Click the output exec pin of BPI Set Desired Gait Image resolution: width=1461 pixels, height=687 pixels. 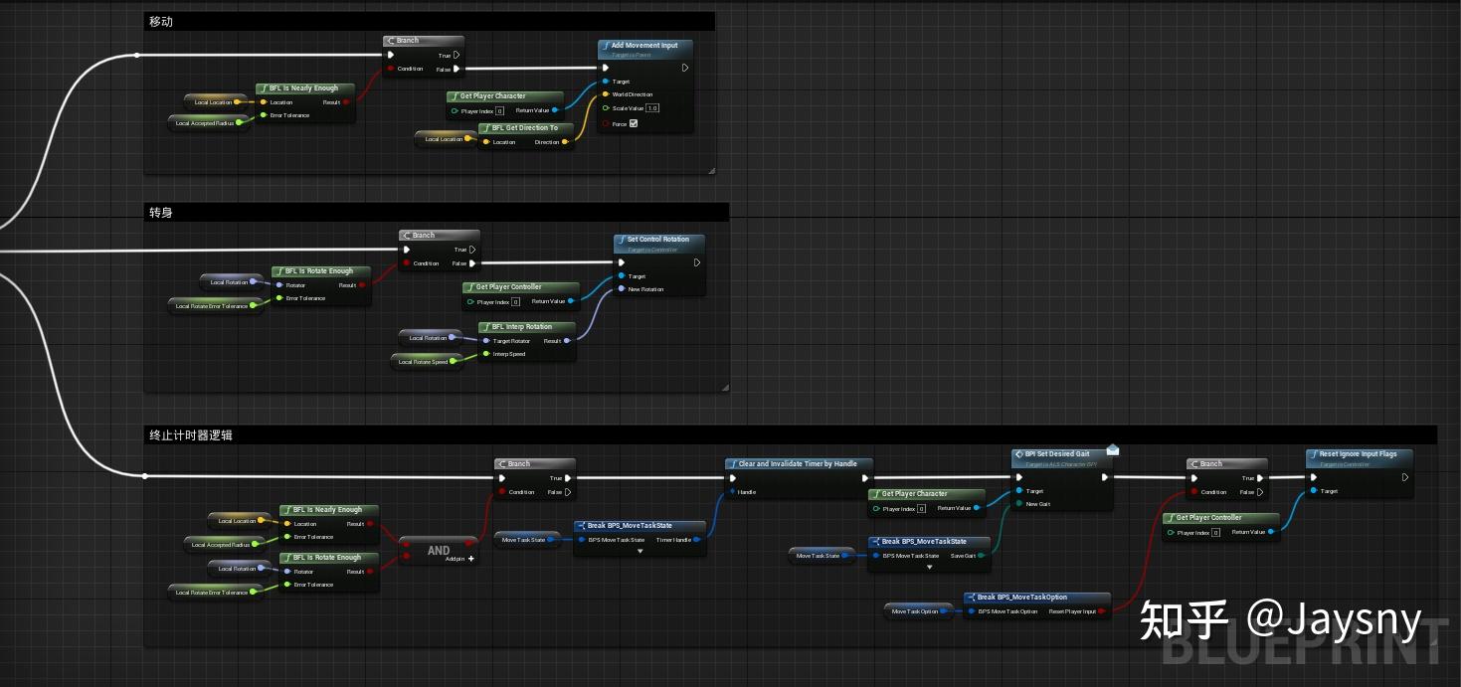(1105, 477)
